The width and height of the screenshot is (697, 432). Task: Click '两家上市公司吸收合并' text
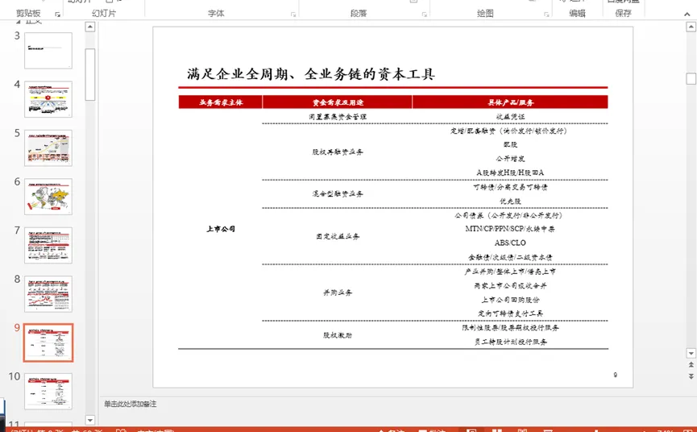click(x=510, y=285)
